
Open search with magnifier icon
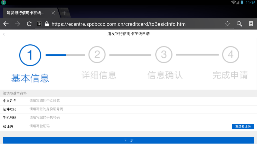point(239,24)
